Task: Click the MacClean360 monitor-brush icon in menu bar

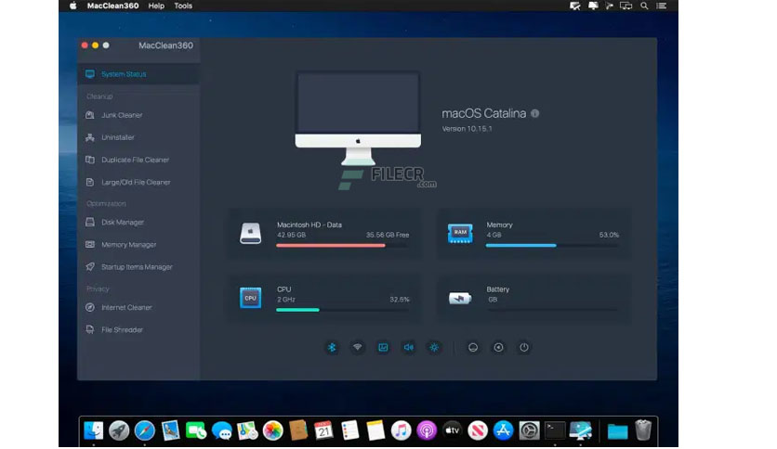Action: (574, 6)
